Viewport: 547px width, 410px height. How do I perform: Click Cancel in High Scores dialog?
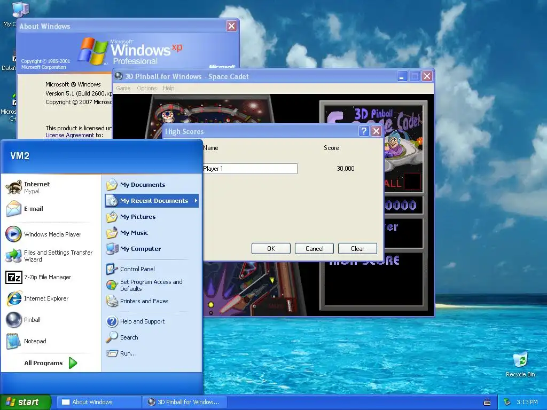click(x=314, y=249)
